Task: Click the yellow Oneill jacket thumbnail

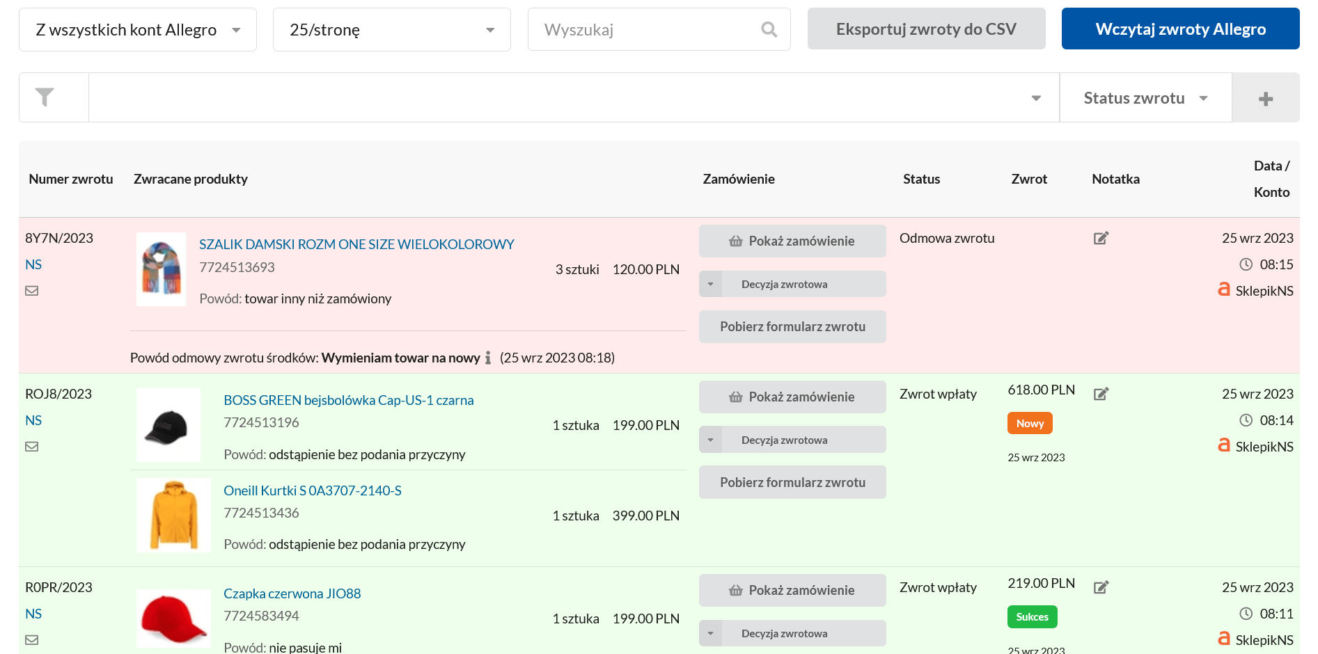Action: point(173,516)
